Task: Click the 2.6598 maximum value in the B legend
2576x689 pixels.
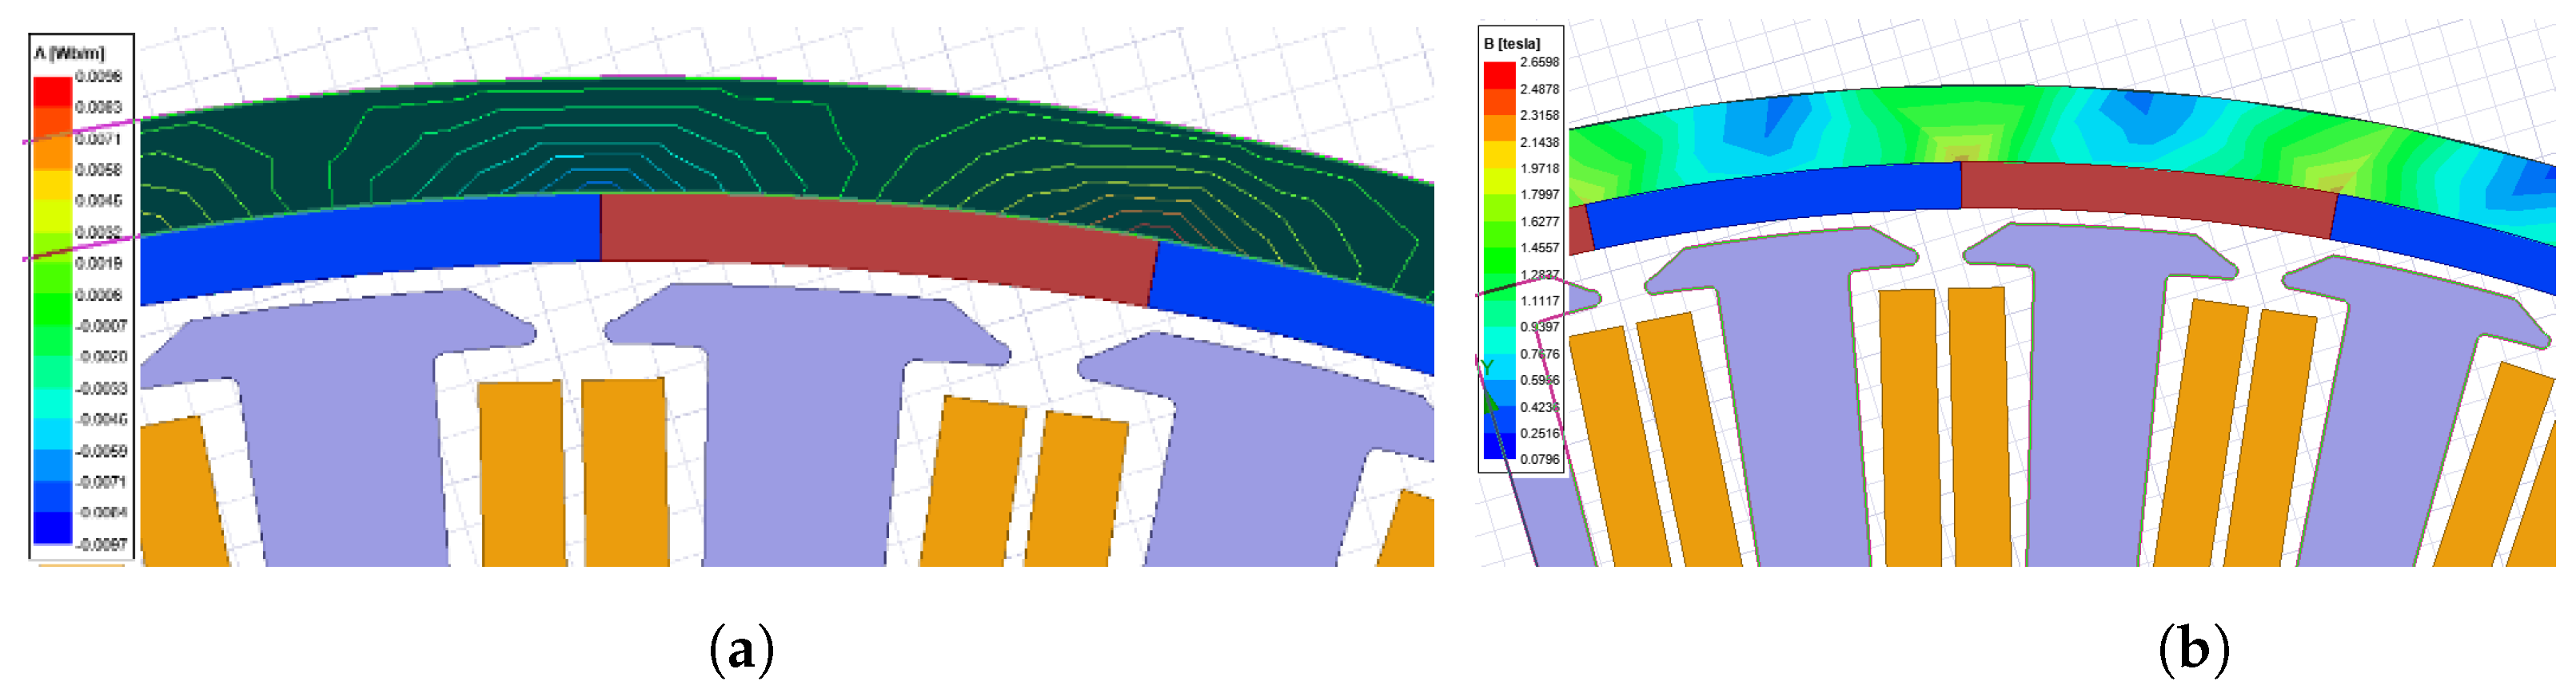Action: click(1539, 62)
